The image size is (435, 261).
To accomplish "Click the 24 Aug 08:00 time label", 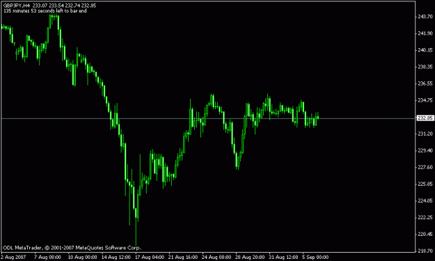I will 216,257.
